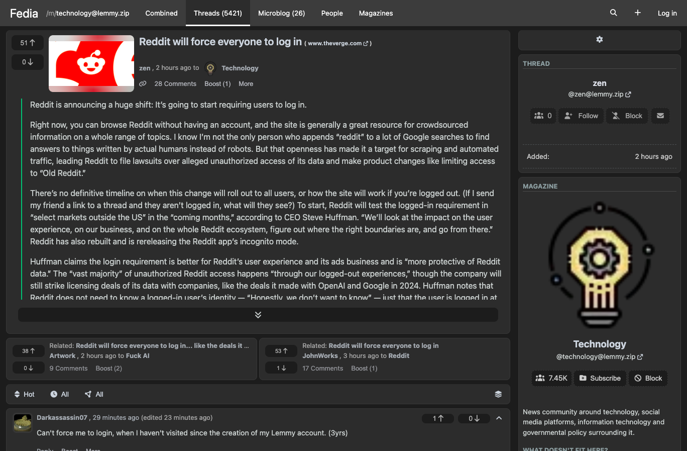Go to Fedia home logo
The height and width of the screenshot is (451, 687).
[24, 13]
